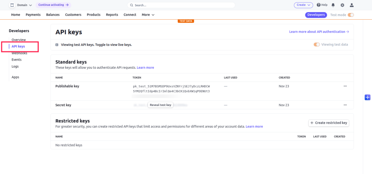Select Apps in Developers sidebar
This screenshot has height=174, width=372.
click(15, 77)
